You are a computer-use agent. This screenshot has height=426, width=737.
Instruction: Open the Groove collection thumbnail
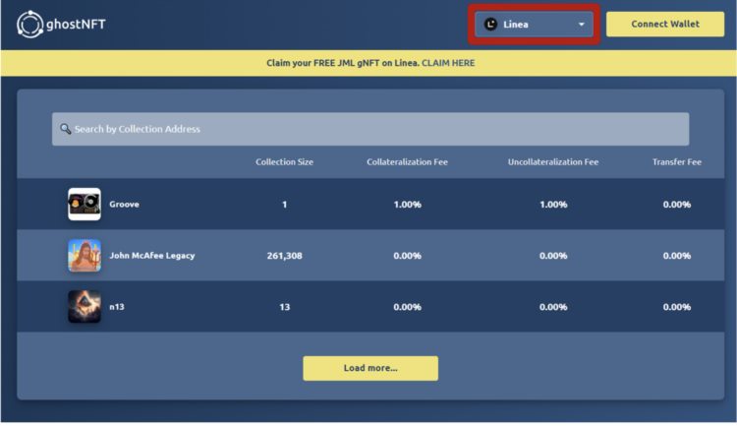(x=85, y=205)
